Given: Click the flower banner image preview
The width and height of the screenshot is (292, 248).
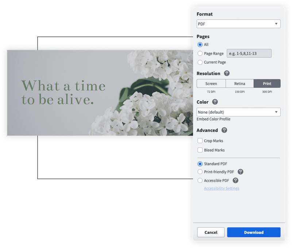Looking at the screenshot, I should pos(100,93).
